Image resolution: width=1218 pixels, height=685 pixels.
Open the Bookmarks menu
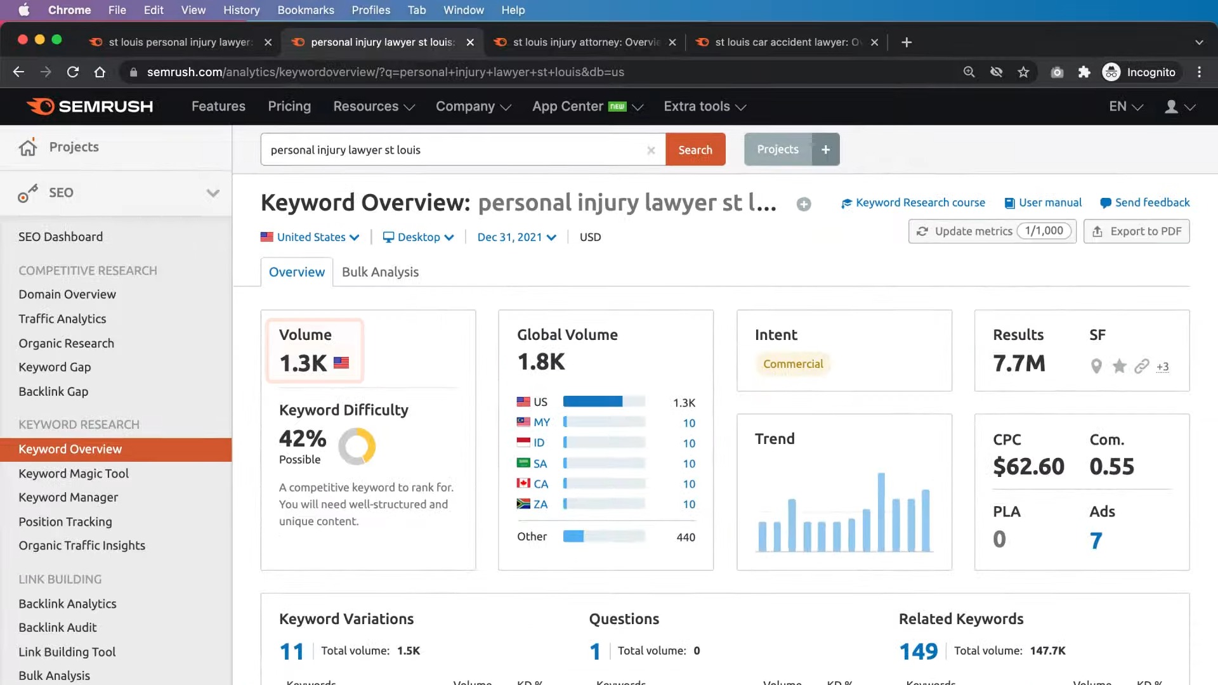coord(306,10)
